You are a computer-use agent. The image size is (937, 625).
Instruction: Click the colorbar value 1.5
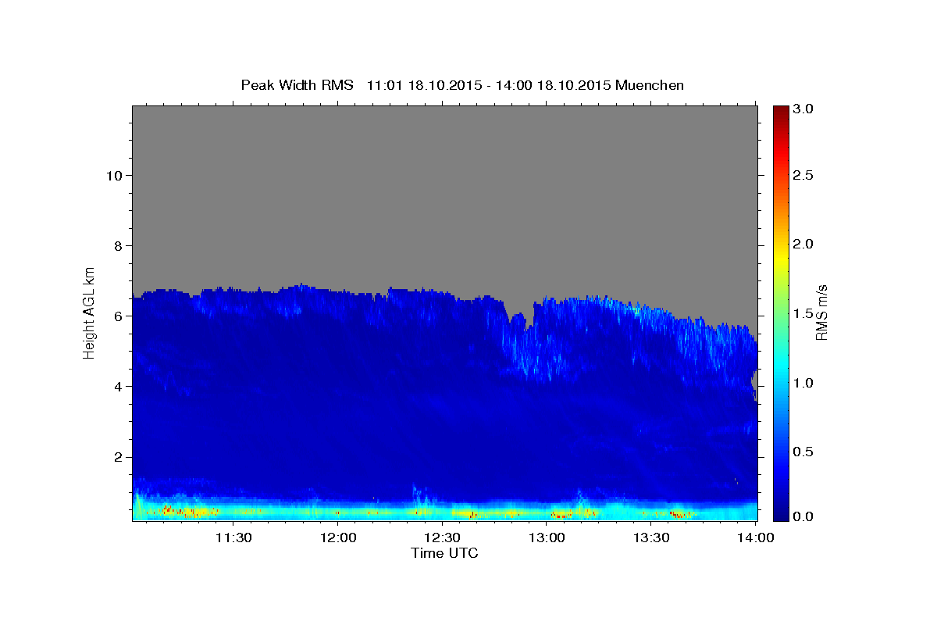point(803,313)
